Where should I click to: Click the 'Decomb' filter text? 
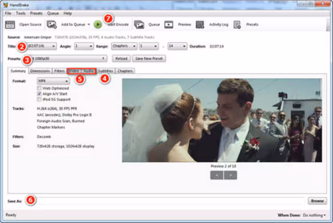[x=44, y=137]
